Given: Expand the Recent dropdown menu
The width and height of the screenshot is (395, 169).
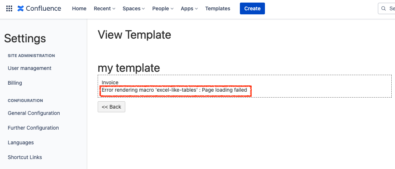Looking at the screenshot, I should pyautogui.click(x=104, y=8).
